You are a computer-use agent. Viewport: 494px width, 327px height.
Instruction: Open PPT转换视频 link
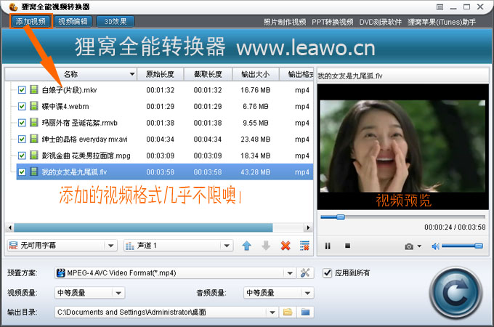pyautogui.click(x=333, y=22)
